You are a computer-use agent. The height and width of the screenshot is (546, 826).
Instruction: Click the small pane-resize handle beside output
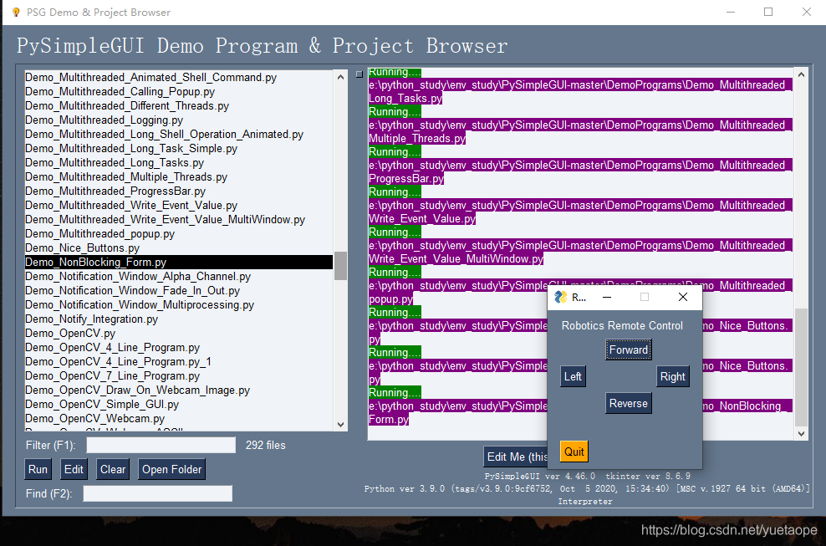click(x=359, y=74)
